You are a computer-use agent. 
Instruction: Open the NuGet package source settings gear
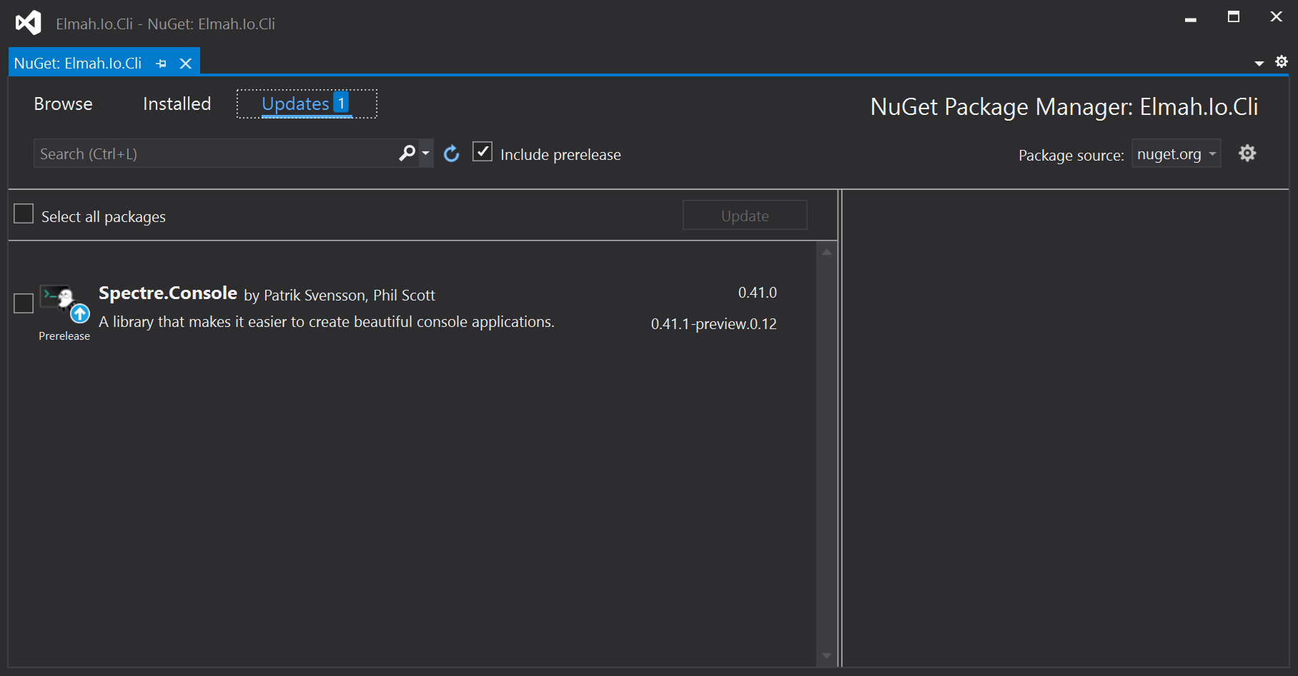click(x=1247, y=153)
